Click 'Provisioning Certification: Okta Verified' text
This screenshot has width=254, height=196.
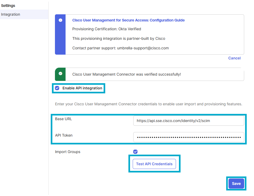point(107,29)
